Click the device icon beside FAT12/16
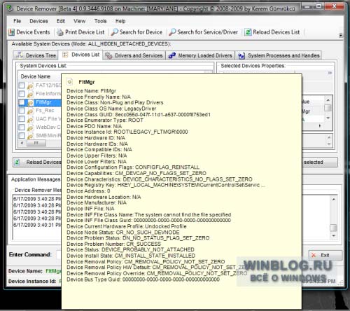This screenshot has width=350, height=311. point(30,85)
